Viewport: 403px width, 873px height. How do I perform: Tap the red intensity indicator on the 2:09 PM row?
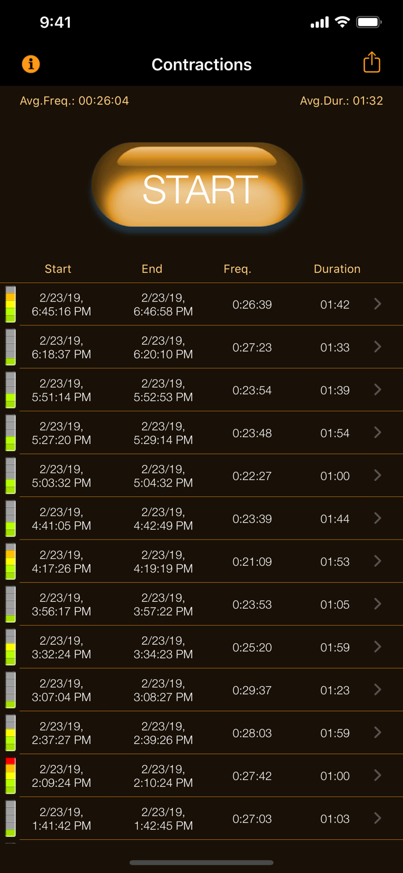click(10, 775)
